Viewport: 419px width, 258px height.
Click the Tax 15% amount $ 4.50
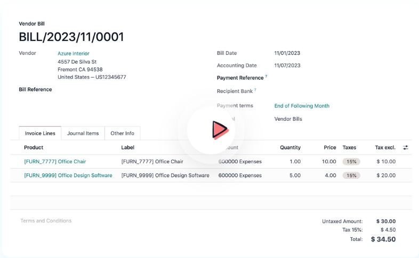[x=388, y=230]
